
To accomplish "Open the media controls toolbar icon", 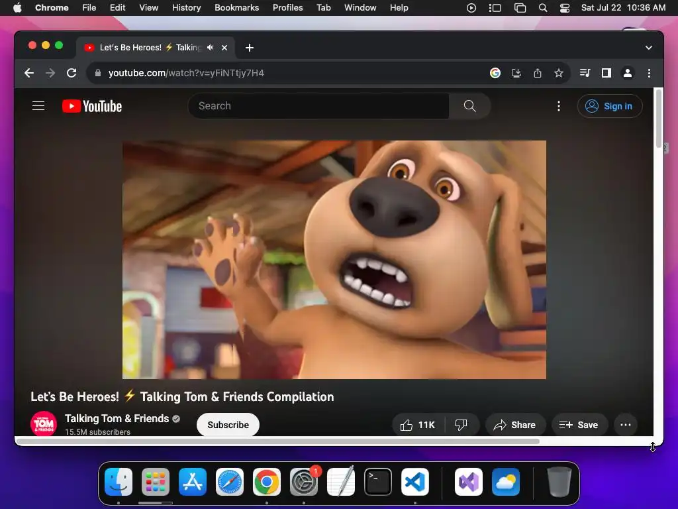I will click(x=585, y=73).
